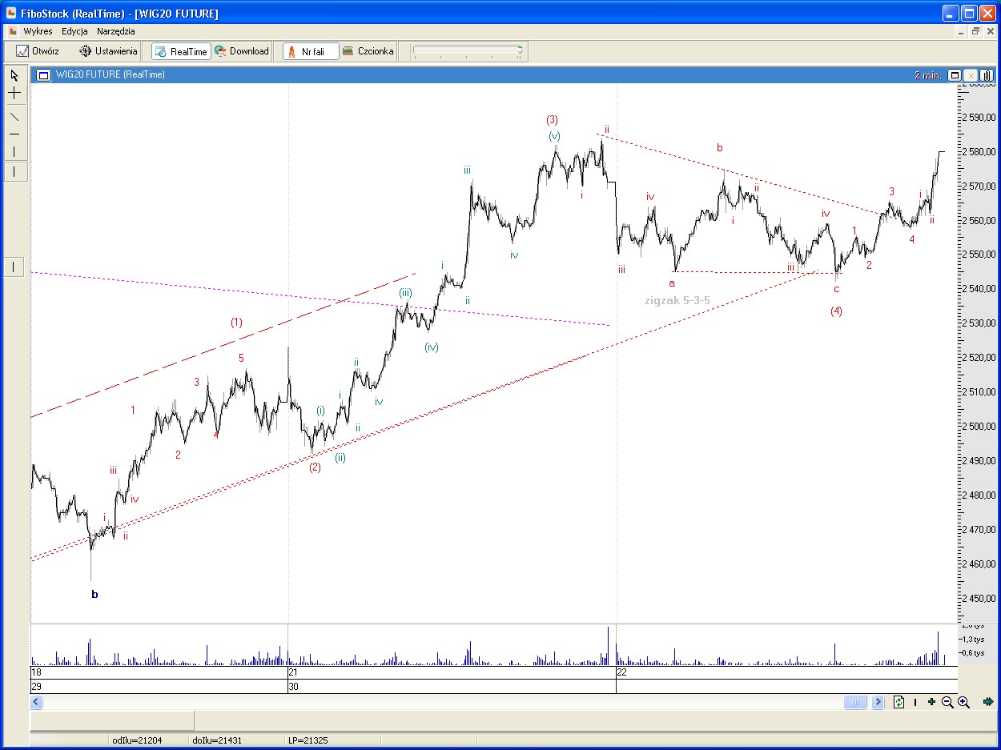This screenshot has width=1001, height=750.
Task: Zoom in the chart with the magnifier plus
Action: click(x=963, y=702)
